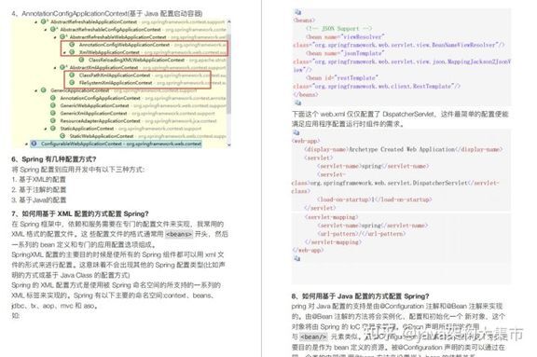This screenshot has width=537, height=357.
Task: Click the green icon next to ResourceAdapterApplicationContext
Action: [x=53, y=120]
